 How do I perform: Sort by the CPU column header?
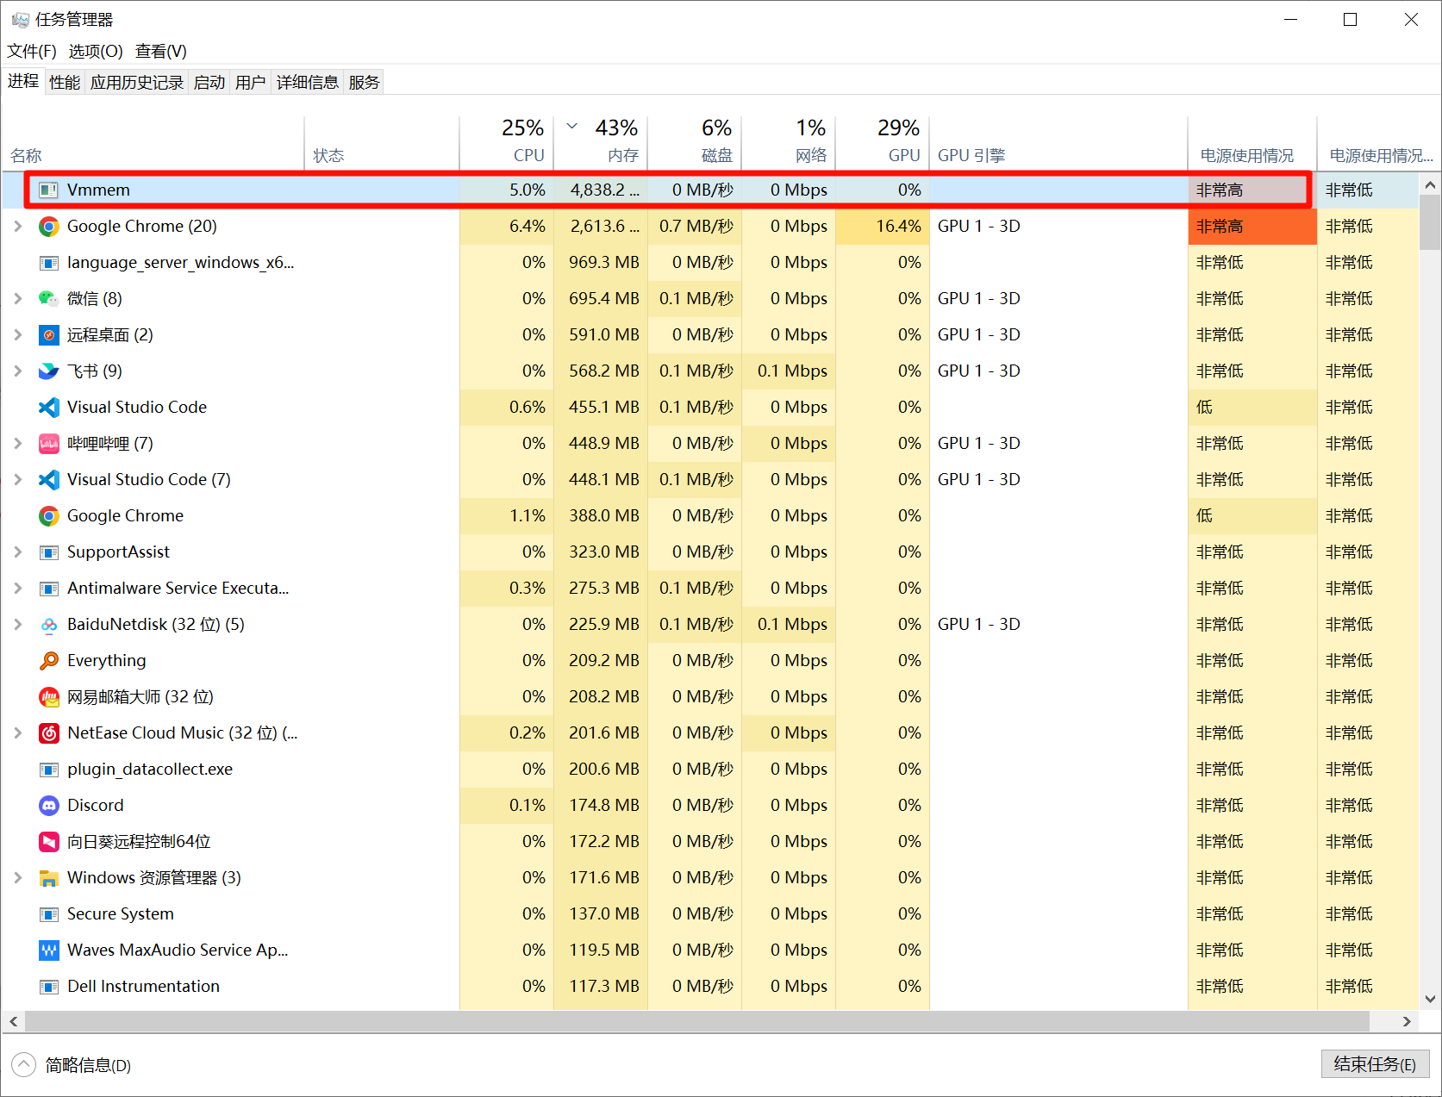coord(507,142)
